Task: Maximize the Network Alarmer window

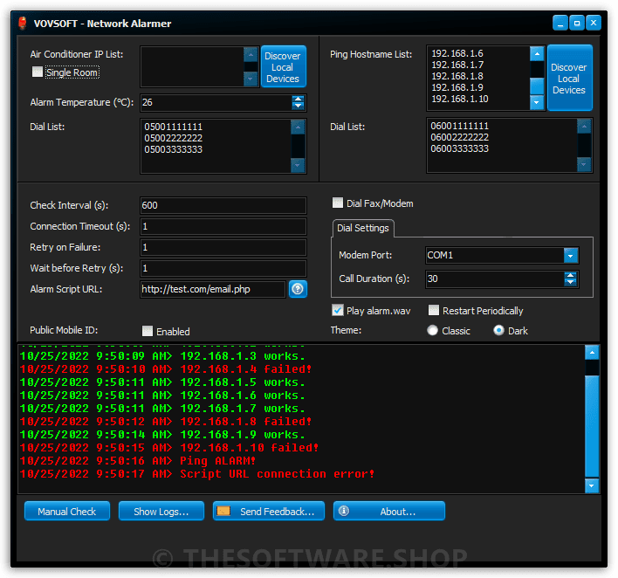Action: click(x=577, y=23)
